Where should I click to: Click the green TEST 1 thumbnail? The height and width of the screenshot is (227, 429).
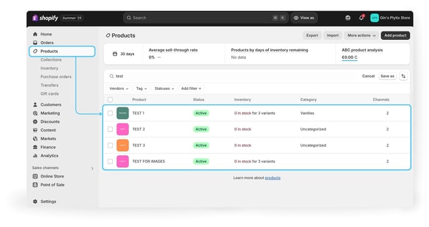(x=123, y=113)
